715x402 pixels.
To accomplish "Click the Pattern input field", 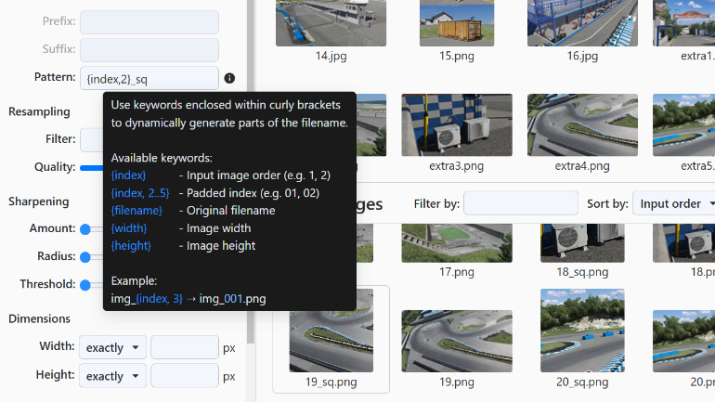I will (149, 78).
